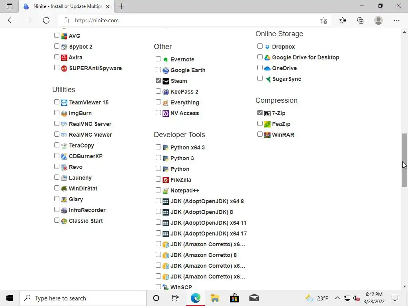Viewport: 408px width, 306px height.
Task: Check the WinSCP checkbox
Action: 158,287
